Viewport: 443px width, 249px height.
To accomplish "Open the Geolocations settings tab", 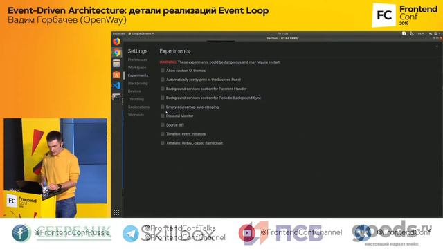I will (138, 107).
